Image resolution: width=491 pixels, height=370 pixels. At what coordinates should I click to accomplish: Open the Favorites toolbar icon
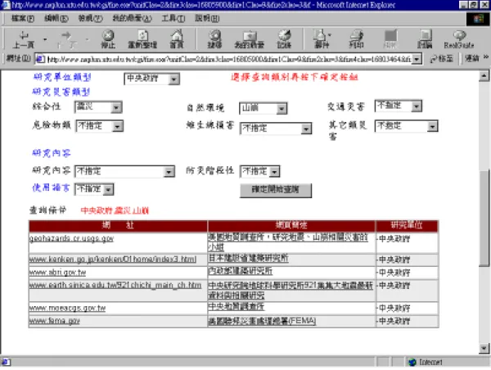point(250,39)
